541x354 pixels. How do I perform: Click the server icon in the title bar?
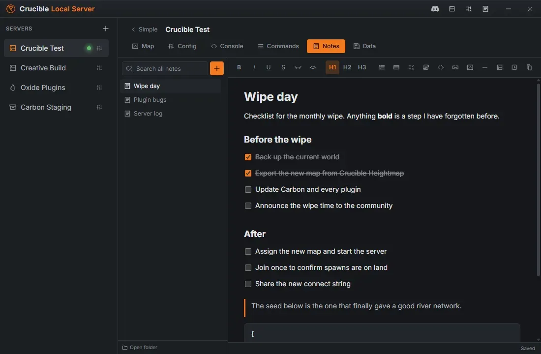coord(452,9)
